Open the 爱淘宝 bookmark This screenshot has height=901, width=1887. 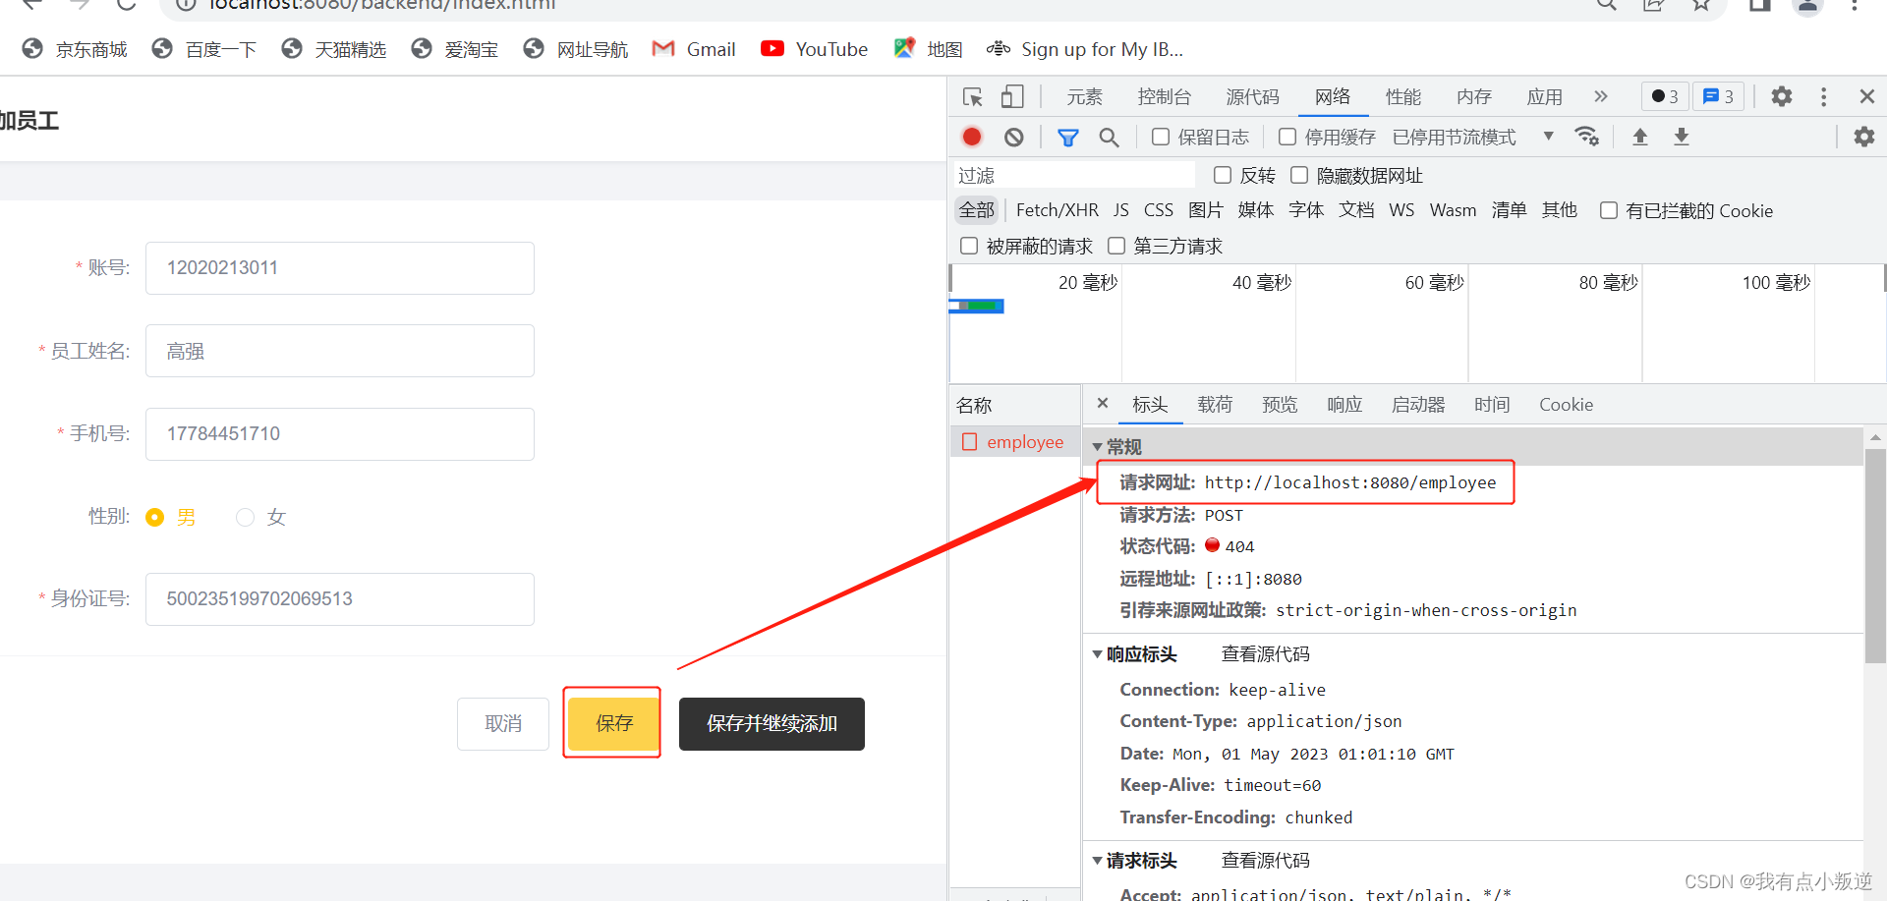pyautogui.click(x=454, y=49)
